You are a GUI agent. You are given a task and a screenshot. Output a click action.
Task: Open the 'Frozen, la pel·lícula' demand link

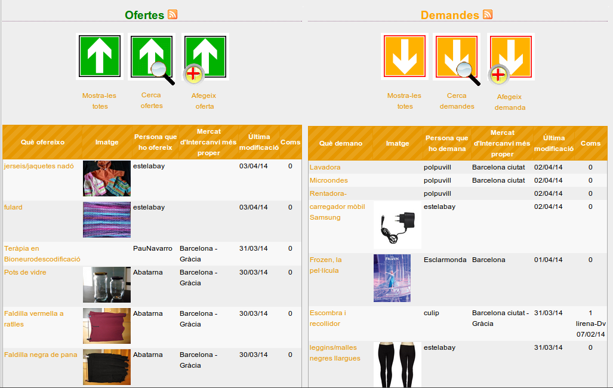click(x=325, y=265)
